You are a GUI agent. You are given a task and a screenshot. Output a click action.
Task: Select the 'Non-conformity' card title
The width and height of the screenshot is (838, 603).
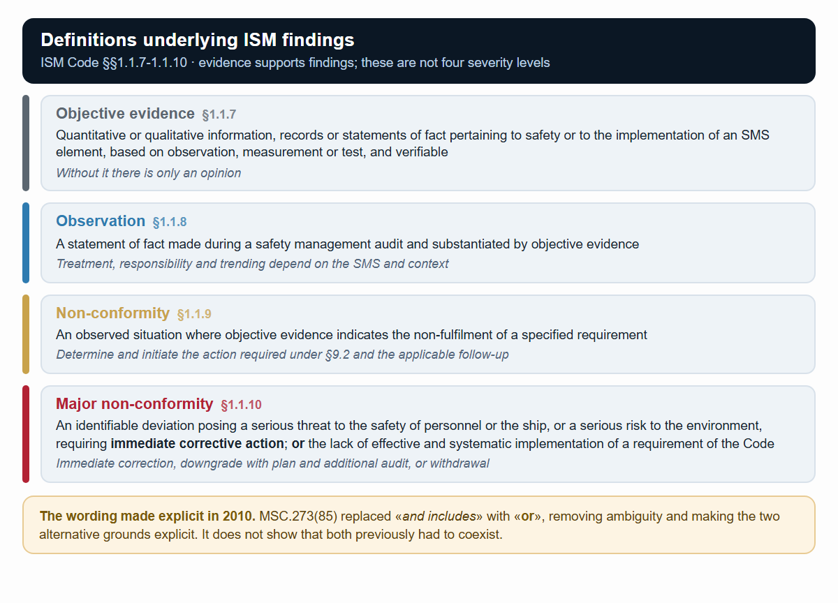click(x=113, y=313)
